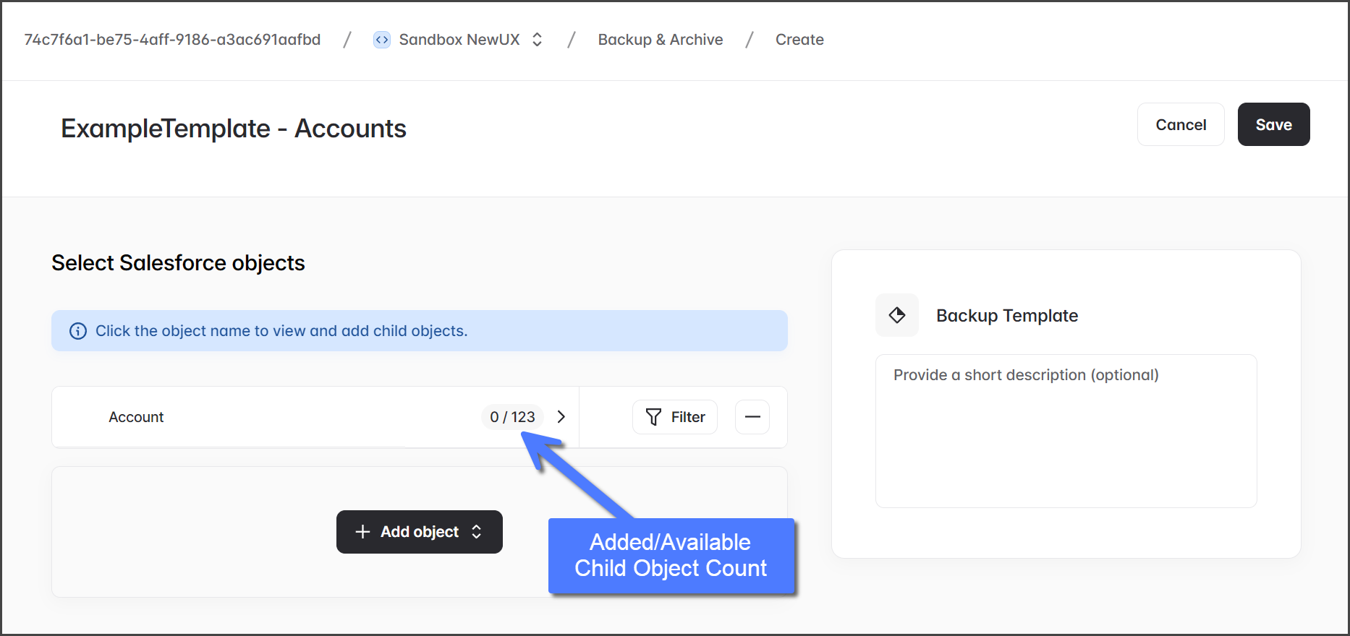The width and height of the screenshot is (1350, 636).
Task: Click the ExampleTemplate - Accounts title
Action: pos(233,129)
